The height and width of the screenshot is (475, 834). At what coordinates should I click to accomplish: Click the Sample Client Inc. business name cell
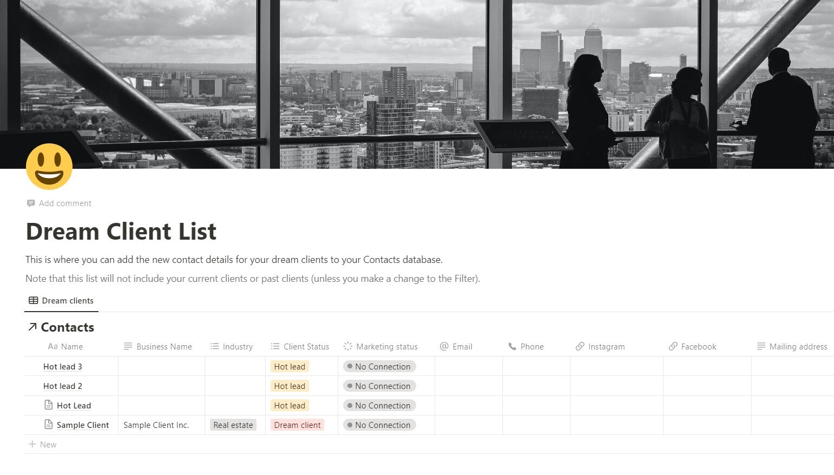click(156, 425)
